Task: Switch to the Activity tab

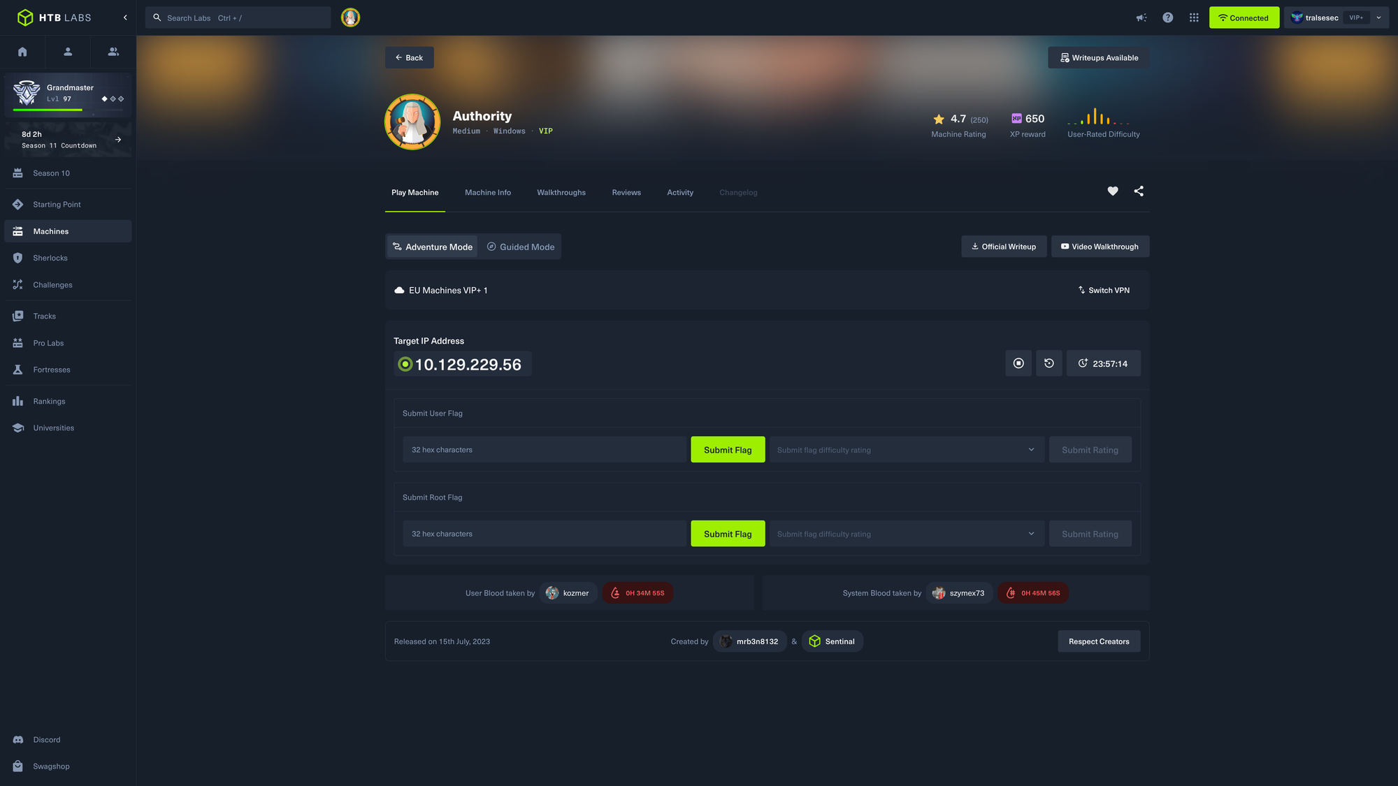Action: pyautogui.click(x=680, y=193)
